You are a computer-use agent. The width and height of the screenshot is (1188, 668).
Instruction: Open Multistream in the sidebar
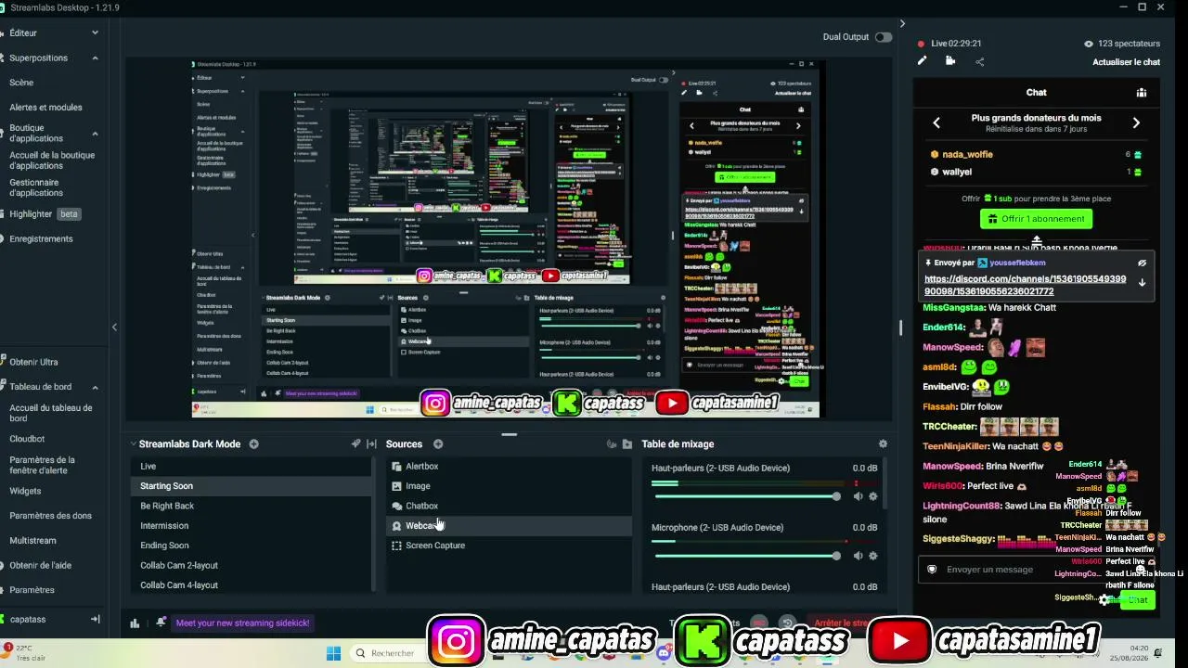32,541
